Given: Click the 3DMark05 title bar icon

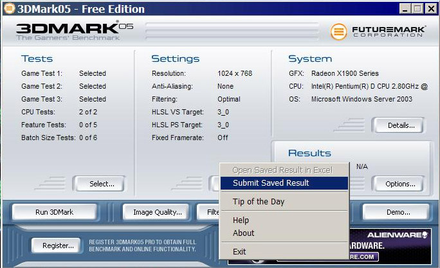Looking at the screenshot, I should (9, 9).
